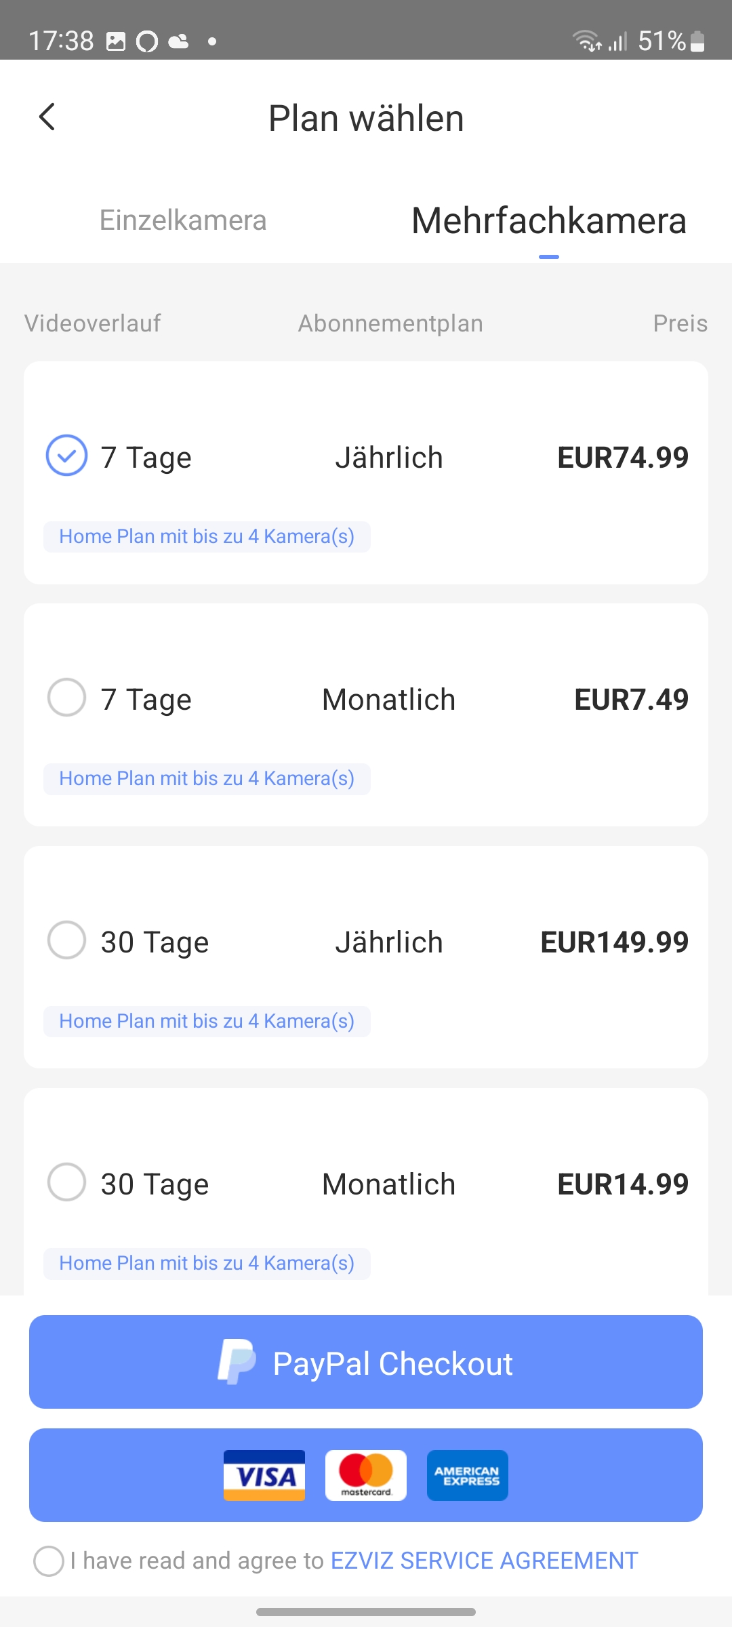Tap the home gesture bar

point(366,1612)
